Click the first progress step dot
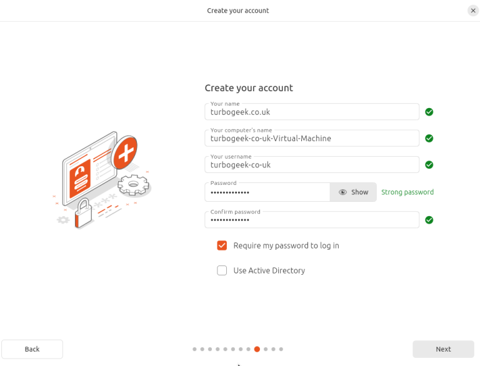 195,349
